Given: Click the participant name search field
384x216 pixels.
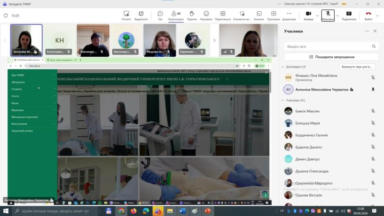Looking at the screenshot, I should pos(328,46).
